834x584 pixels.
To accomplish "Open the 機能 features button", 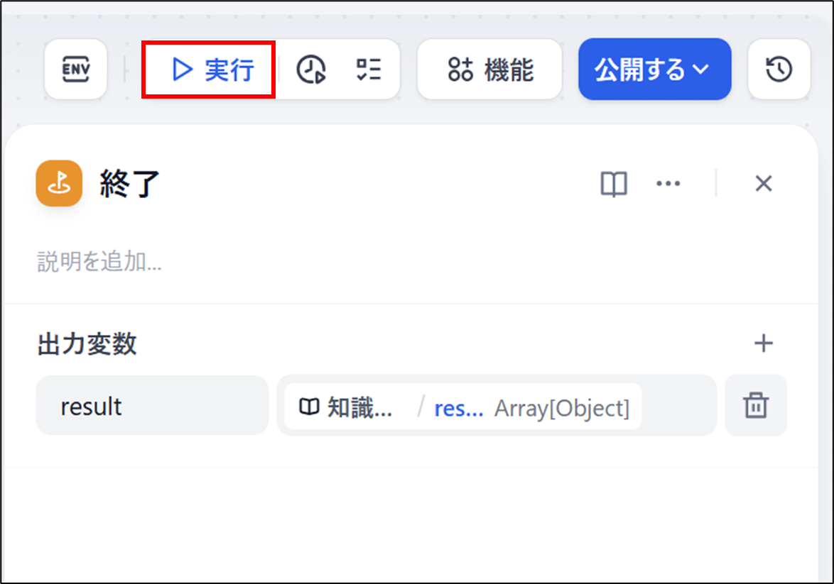I will pyautogui.click(x=490, y=69).
